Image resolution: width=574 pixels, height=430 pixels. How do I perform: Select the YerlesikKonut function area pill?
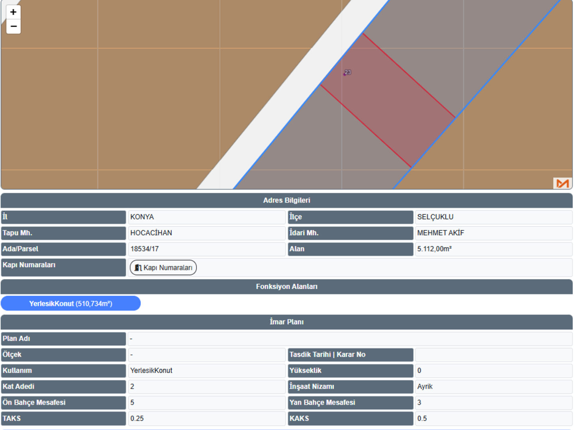point(71,303)
